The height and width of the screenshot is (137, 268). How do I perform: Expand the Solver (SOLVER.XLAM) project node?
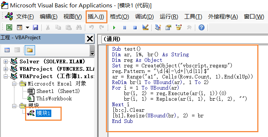coord(6,61)
